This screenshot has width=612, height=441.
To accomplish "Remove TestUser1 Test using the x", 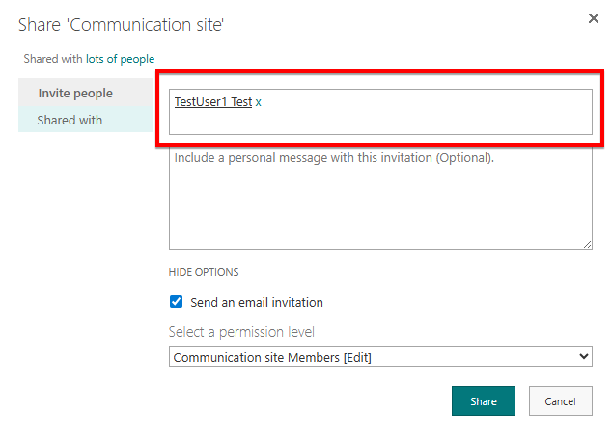I will [x=259, y=102].
